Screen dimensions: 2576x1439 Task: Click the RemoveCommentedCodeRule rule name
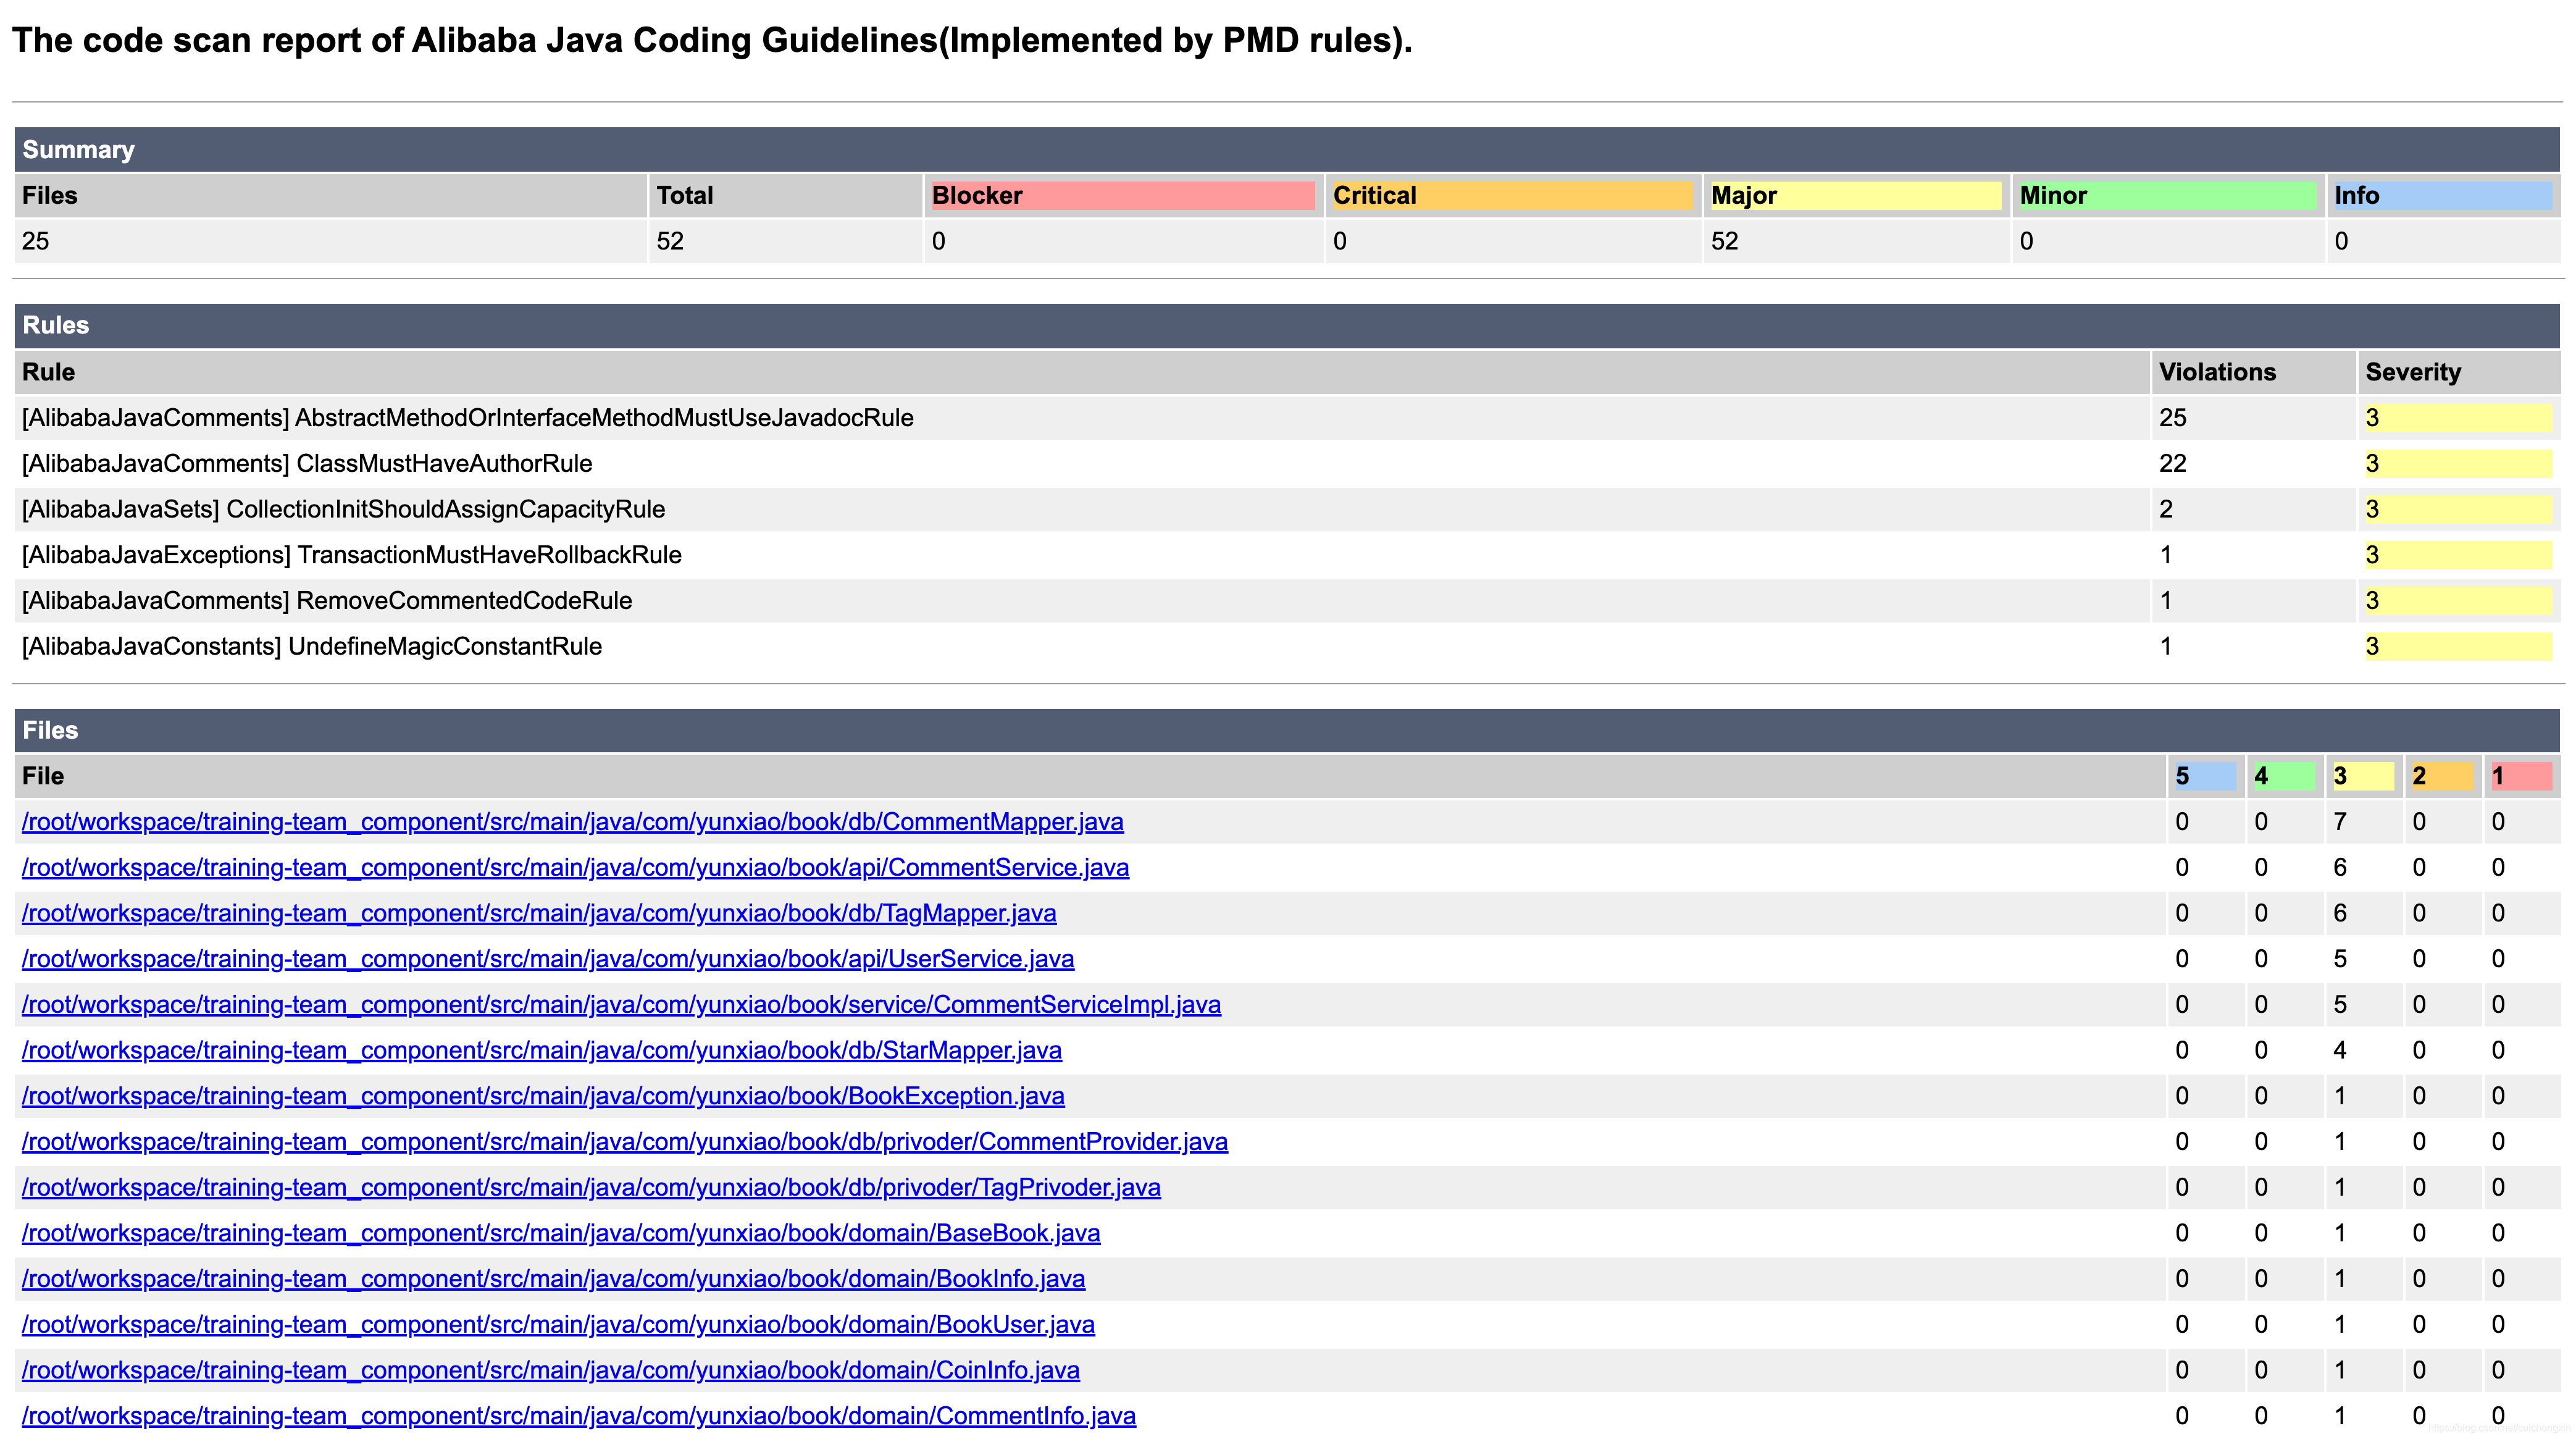464,601
